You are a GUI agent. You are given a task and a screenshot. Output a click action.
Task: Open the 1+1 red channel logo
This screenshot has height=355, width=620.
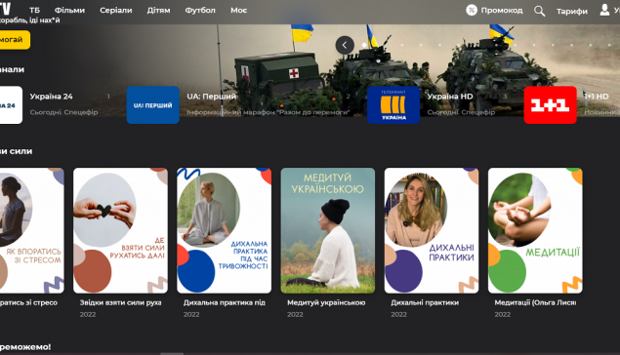[x=550, y=105]
